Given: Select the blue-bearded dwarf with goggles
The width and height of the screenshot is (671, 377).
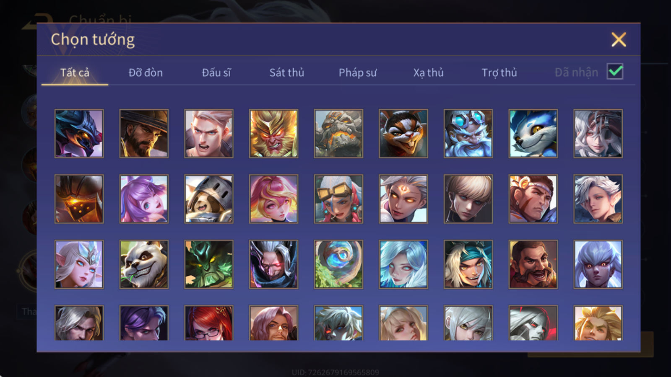Looking at the screenshot, I should 468,134.
